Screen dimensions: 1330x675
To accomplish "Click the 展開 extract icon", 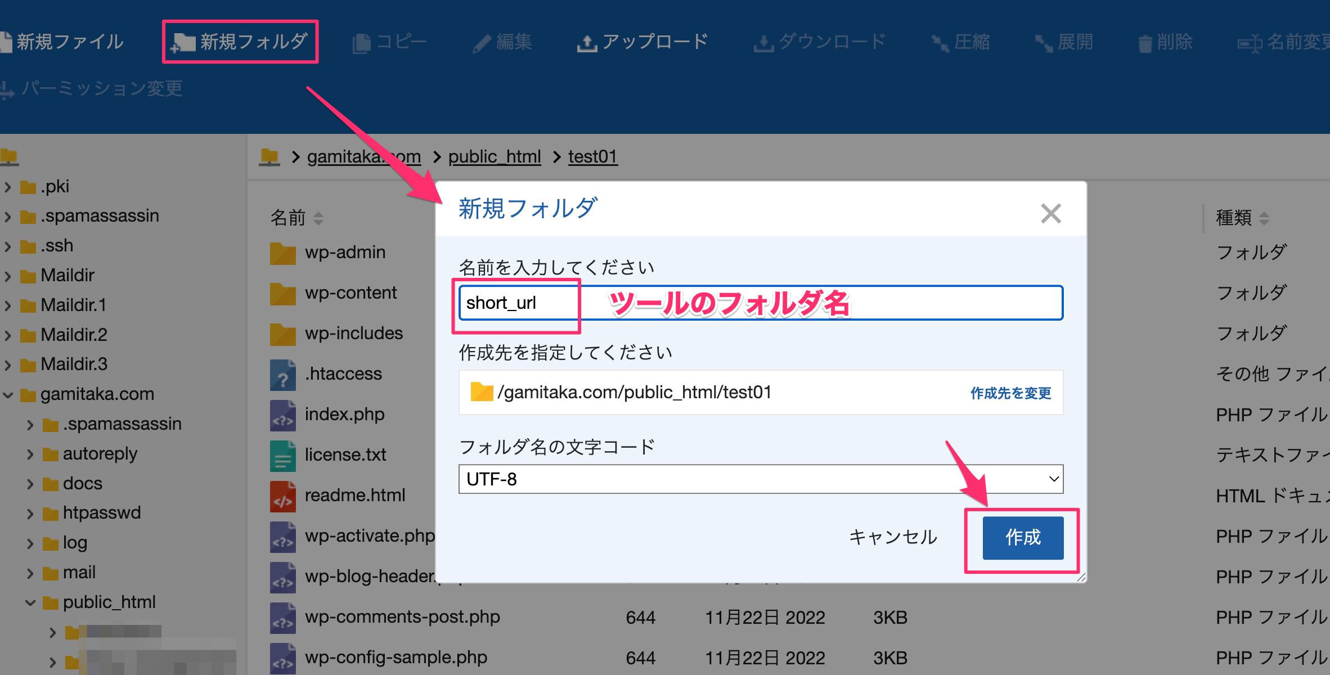I will [1044, 43].
